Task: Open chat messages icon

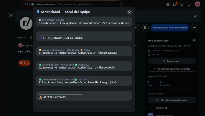Action: pos(175,4)
